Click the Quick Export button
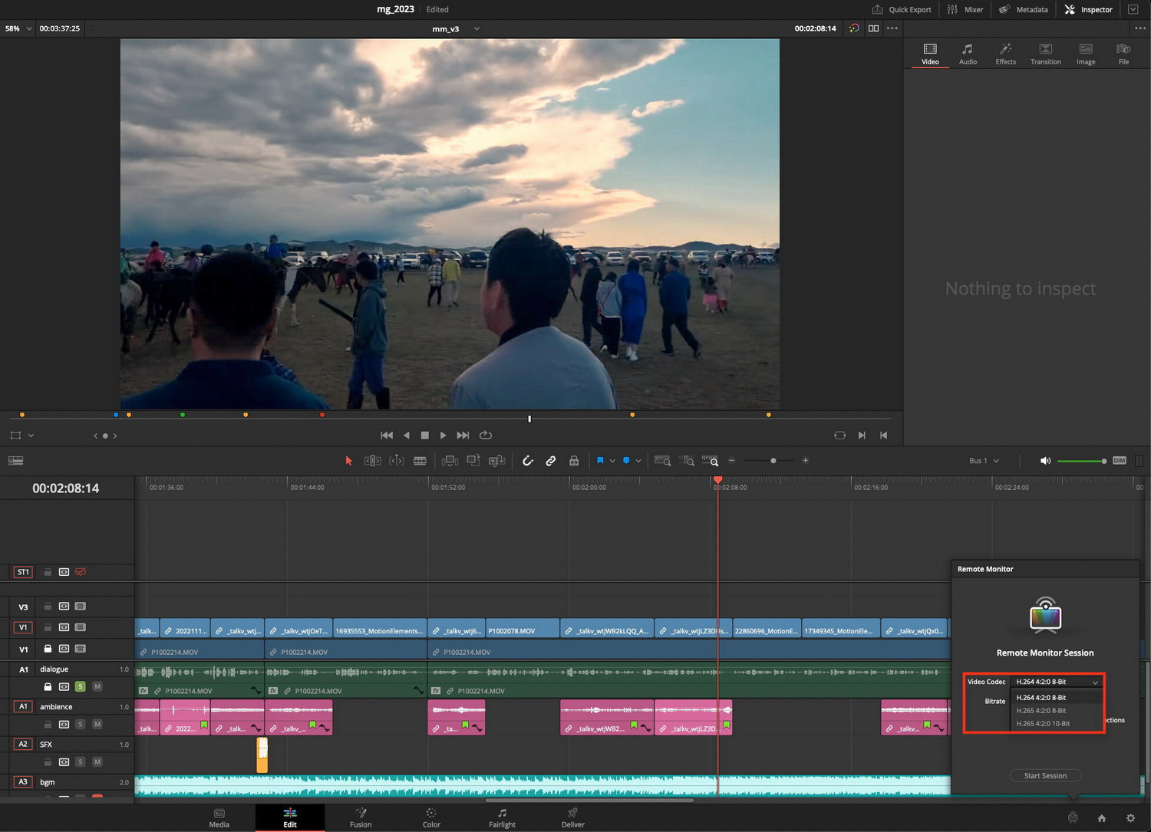Viewport: 1151px width, 832px height. pyautogui.click(x=902, y=9)
